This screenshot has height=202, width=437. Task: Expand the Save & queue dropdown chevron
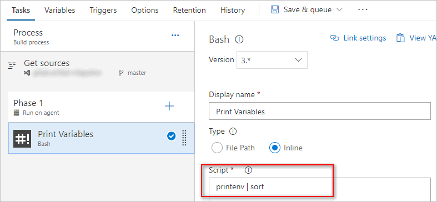pyautogui.click(x=339, y=10)
